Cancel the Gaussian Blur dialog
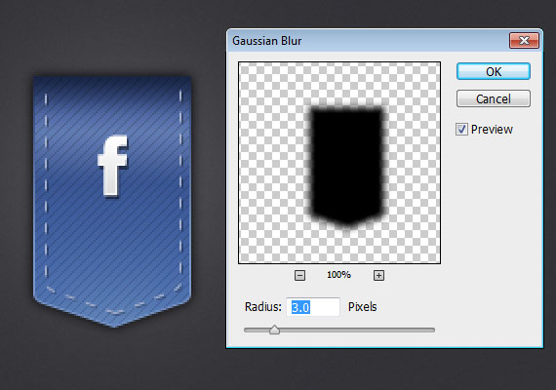Viewport: 556px width, 390px height. pyautogui.click(x=494, y=98)
